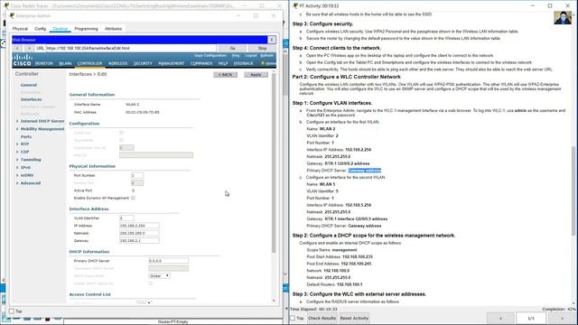
Task: Click the Refresh link
Action: [267, 56]
